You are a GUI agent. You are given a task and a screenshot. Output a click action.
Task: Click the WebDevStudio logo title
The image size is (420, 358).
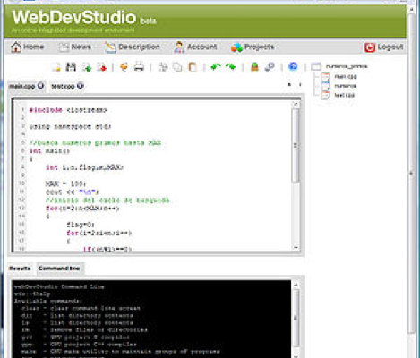[x=74, y=17]
